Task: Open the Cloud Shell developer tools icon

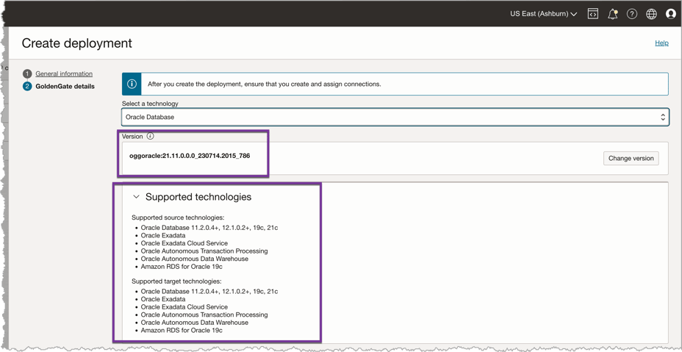Action: point(592,14)
